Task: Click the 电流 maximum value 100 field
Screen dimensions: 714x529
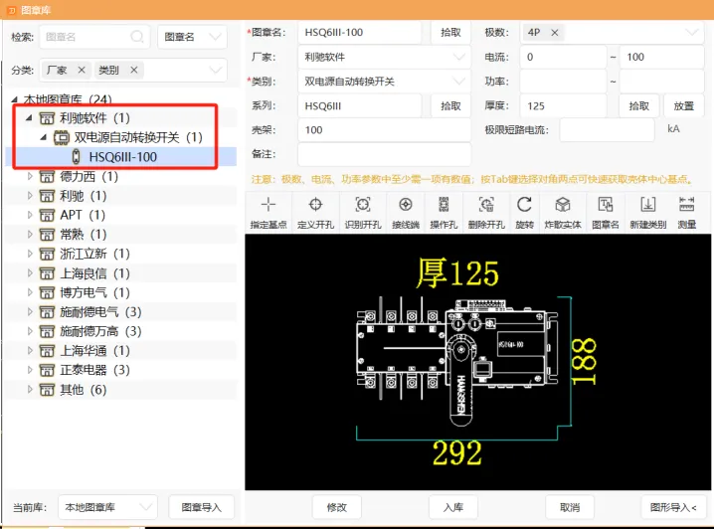Action: pyautogui.click(x=661, y=57)
